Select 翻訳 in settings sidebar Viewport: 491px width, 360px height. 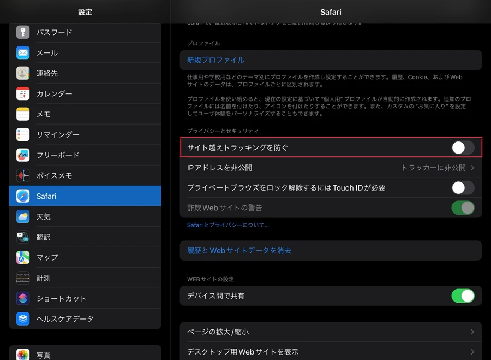coord(44,237)
